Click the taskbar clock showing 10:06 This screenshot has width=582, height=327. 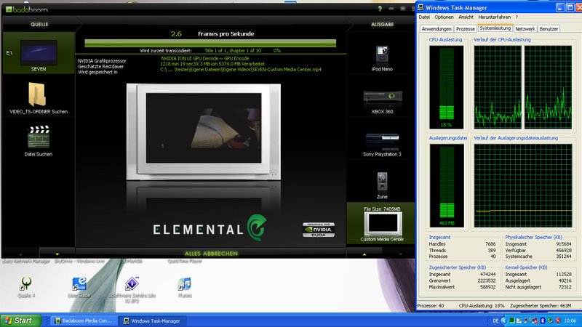[570, 320]
